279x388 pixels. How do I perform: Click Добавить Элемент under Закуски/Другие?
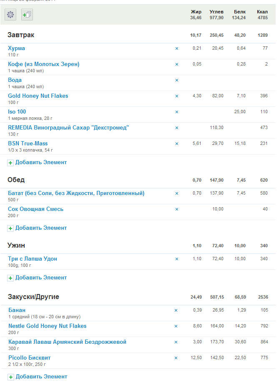coord(42,377)
